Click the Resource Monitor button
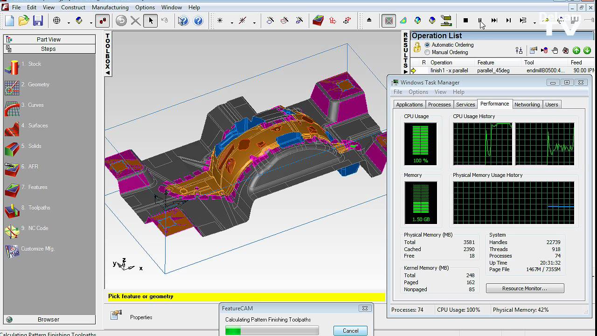Screen dimensions: 597x336 click(525, 288)
